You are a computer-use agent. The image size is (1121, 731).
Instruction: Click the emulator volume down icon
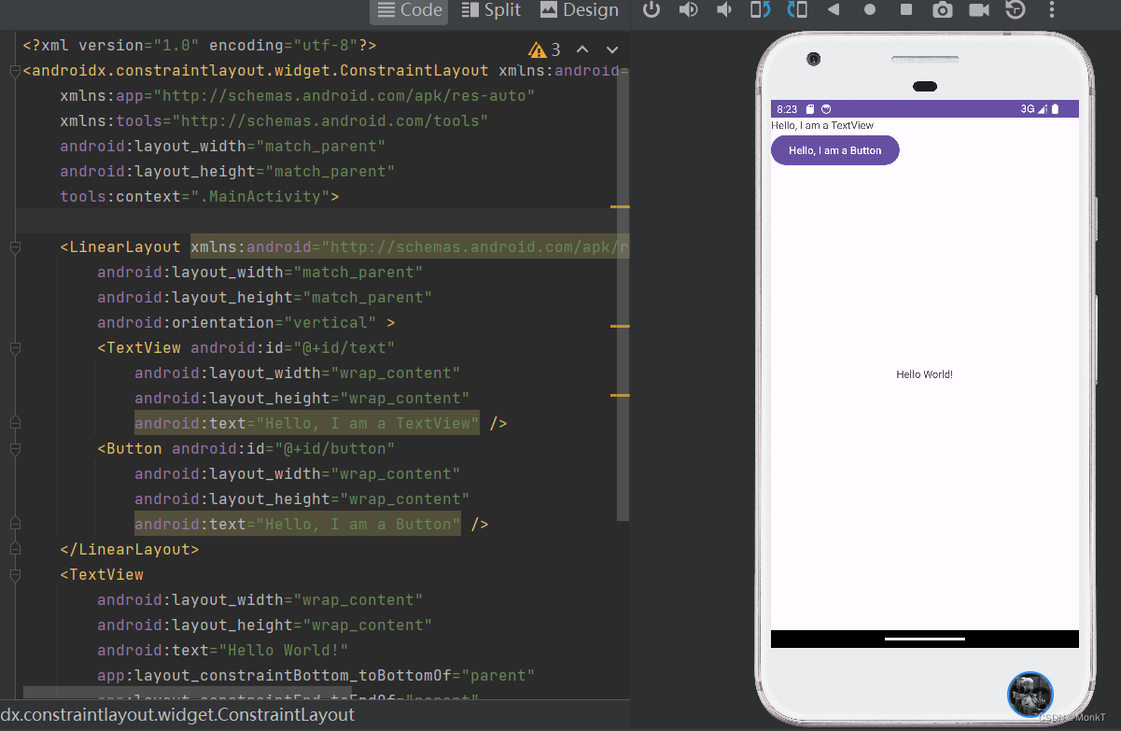point(724,10)
